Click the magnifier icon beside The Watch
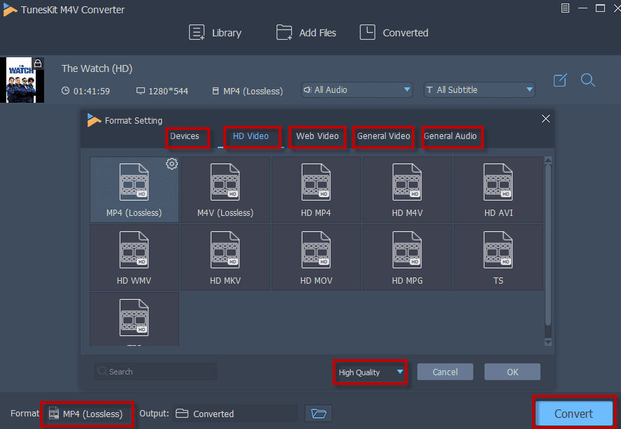Viewport: 621px width, 429px height. pos(587,80)
